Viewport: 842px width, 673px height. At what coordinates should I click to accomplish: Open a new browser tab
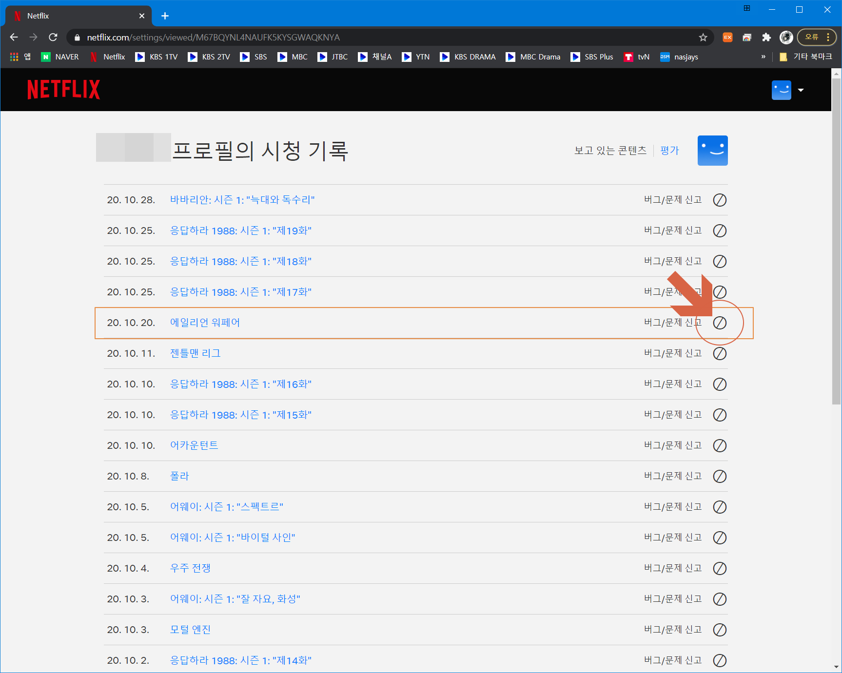pos(165,16)
